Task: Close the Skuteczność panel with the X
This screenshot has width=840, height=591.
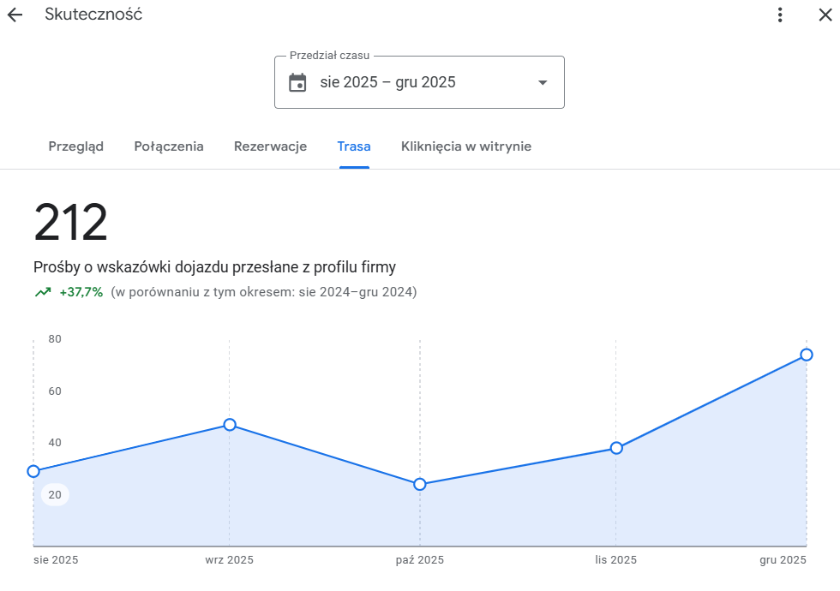Action: [825, 15]
